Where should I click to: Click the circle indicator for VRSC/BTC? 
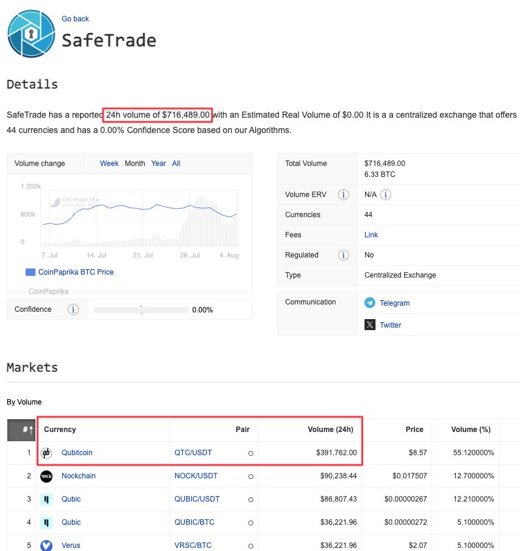(251, 546)
